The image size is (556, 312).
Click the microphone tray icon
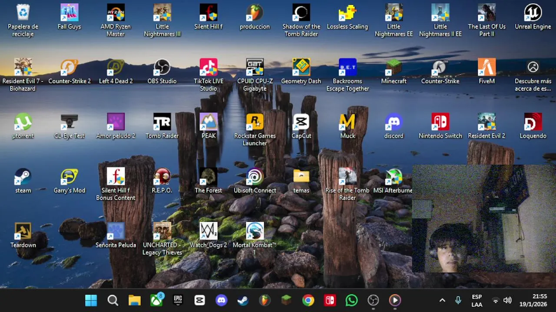(x=458, y=300)
